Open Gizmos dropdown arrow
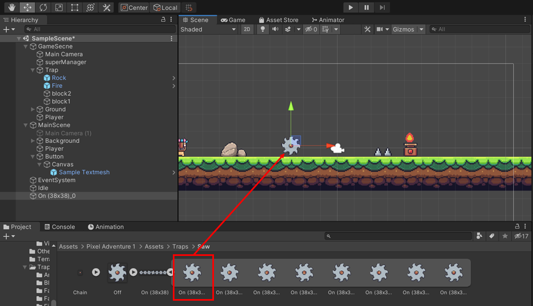Screen dimensions: 533x306 pos(421,29)
